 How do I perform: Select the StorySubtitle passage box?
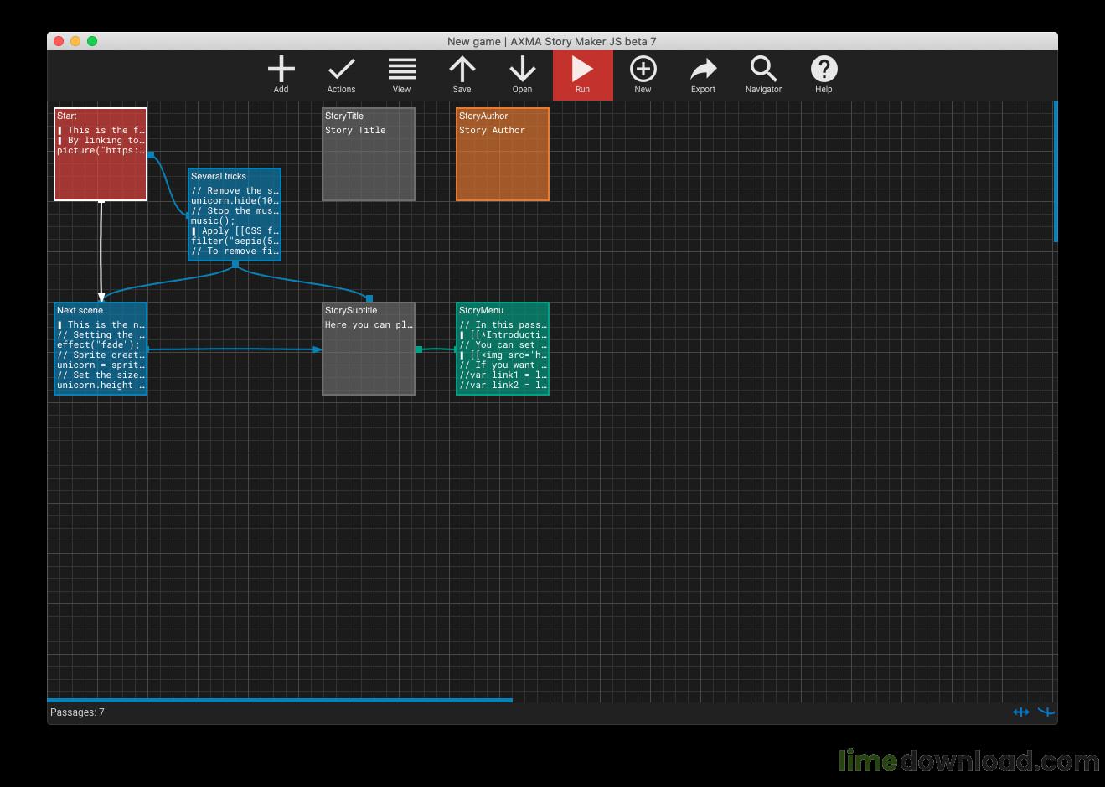click(x=369, y=349)
